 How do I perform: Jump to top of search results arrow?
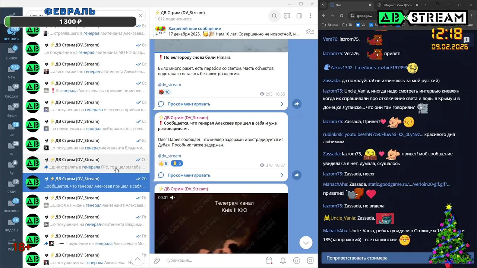point(138,259)
